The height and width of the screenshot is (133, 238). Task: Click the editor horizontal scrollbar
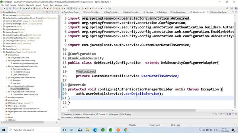133,110
